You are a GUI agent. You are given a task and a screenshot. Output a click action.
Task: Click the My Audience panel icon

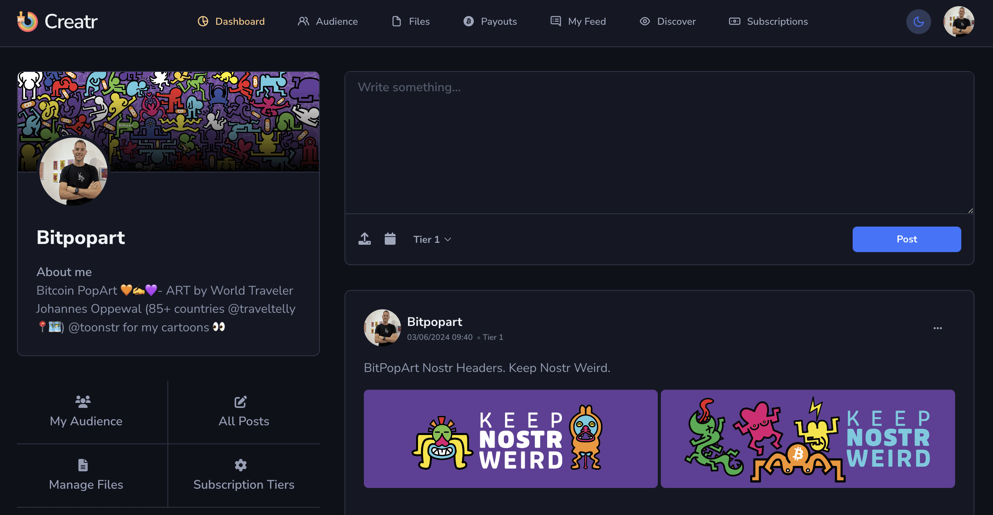click(x=83, y=399)
